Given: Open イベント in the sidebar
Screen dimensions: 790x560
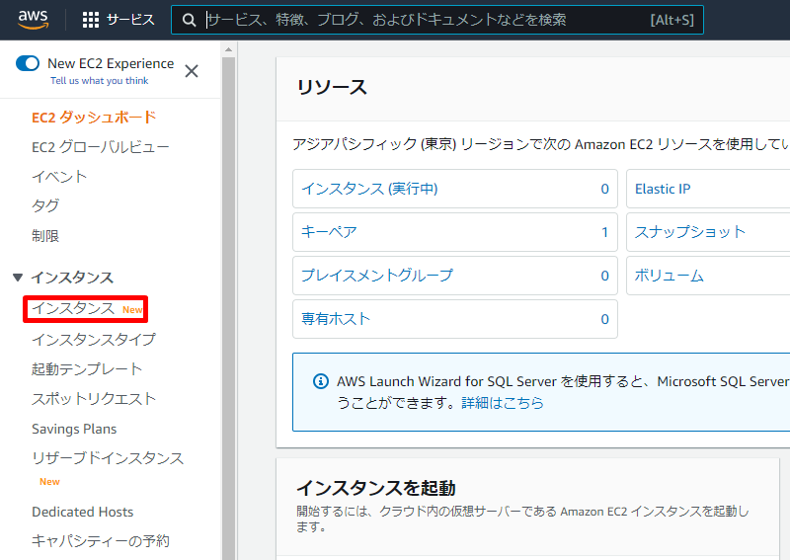Looking at the screenshot, I should pyautogui.click(x=59, y=177).
